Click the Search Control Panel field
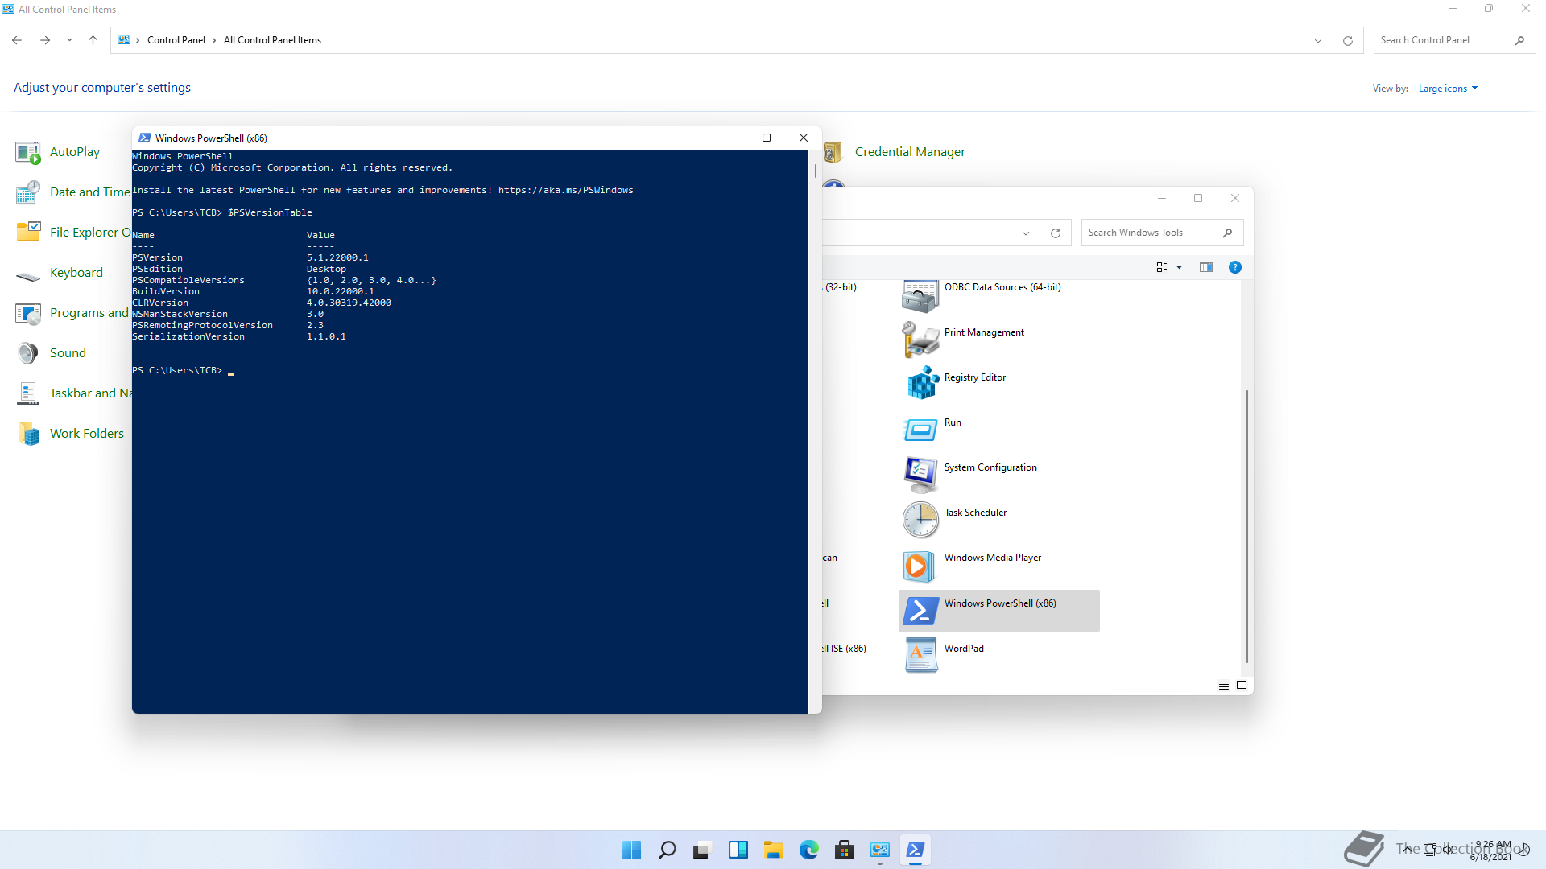The height and width of the screenshot is (869, 1546). point(1454,40)
